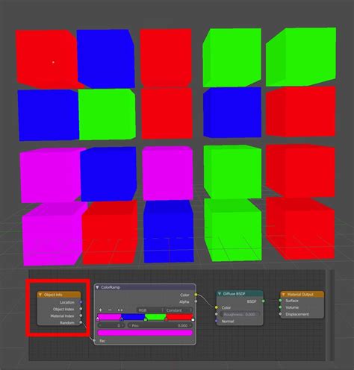
Task: Collapse the Material Output node
Action: coord(283,294)
